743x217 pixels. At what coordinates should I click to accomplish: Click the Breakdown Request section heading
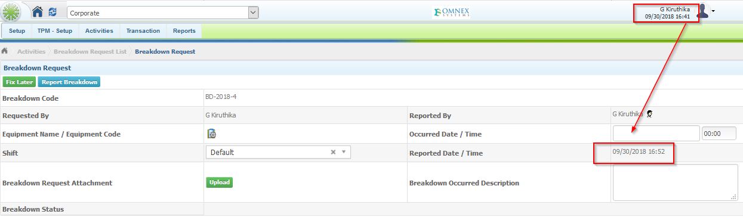[x=37, y=68]
